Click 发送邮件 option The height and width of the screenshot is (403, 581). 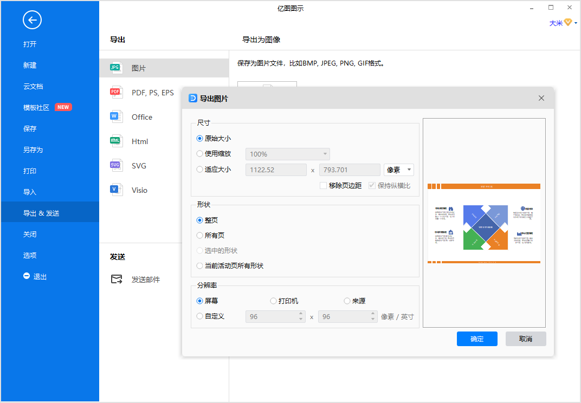[146, 279]
